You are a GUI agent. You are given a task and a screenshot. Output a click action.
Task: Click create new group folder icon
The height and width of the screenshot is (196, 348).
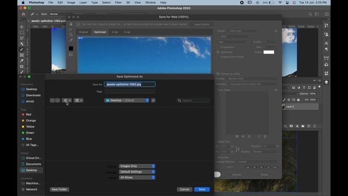pyautogui.click(x=303, y=126)
